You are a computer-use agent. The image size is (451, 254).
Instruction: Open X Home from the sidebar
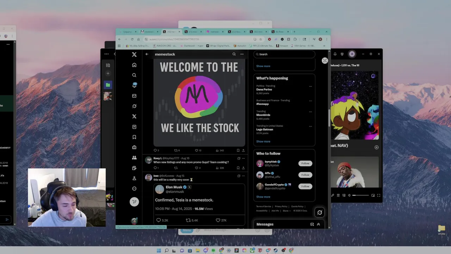134,65
